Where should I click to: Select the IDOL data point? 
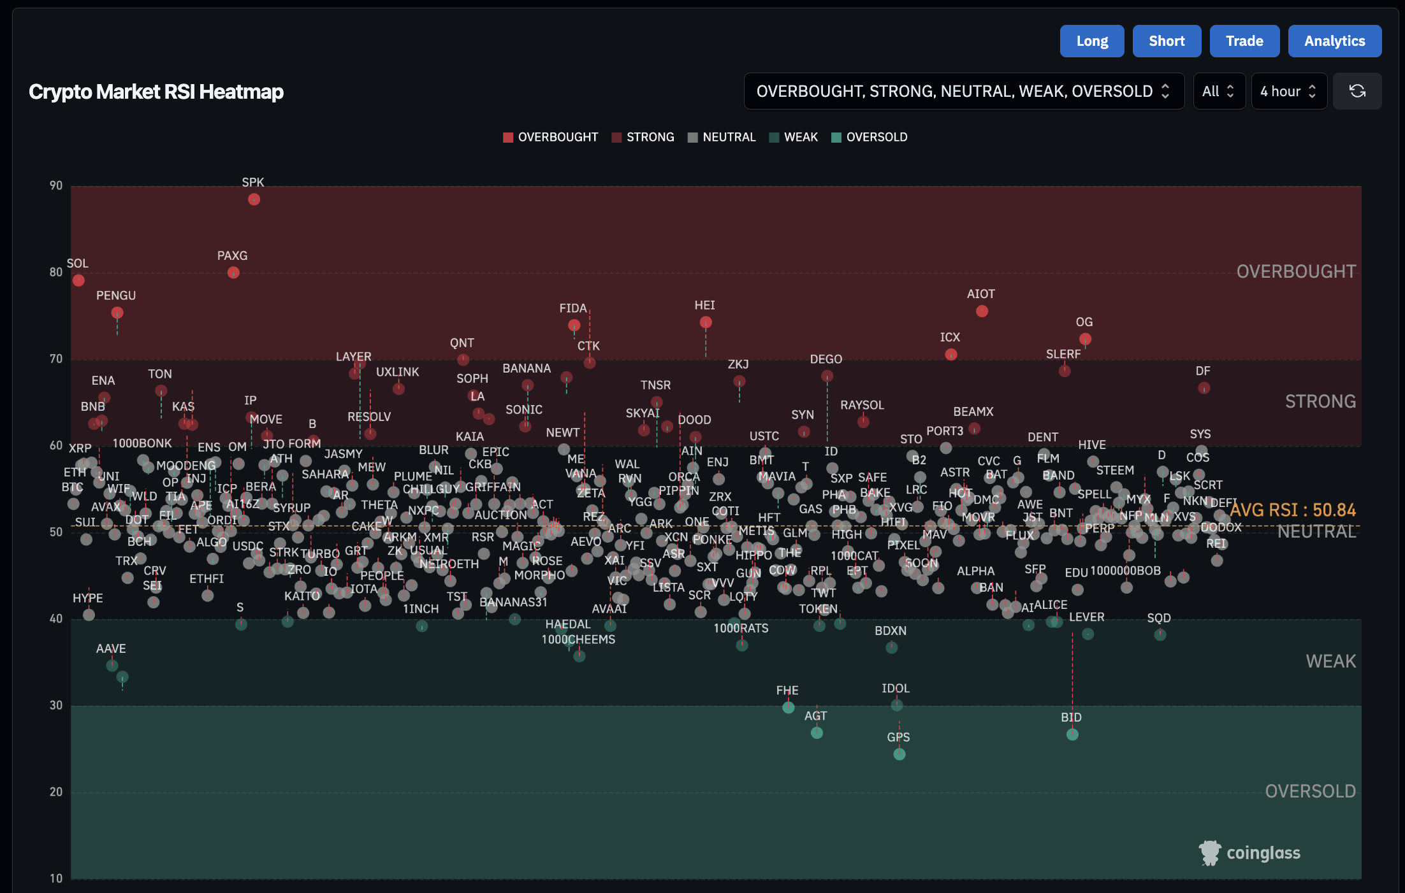(897, 705)
